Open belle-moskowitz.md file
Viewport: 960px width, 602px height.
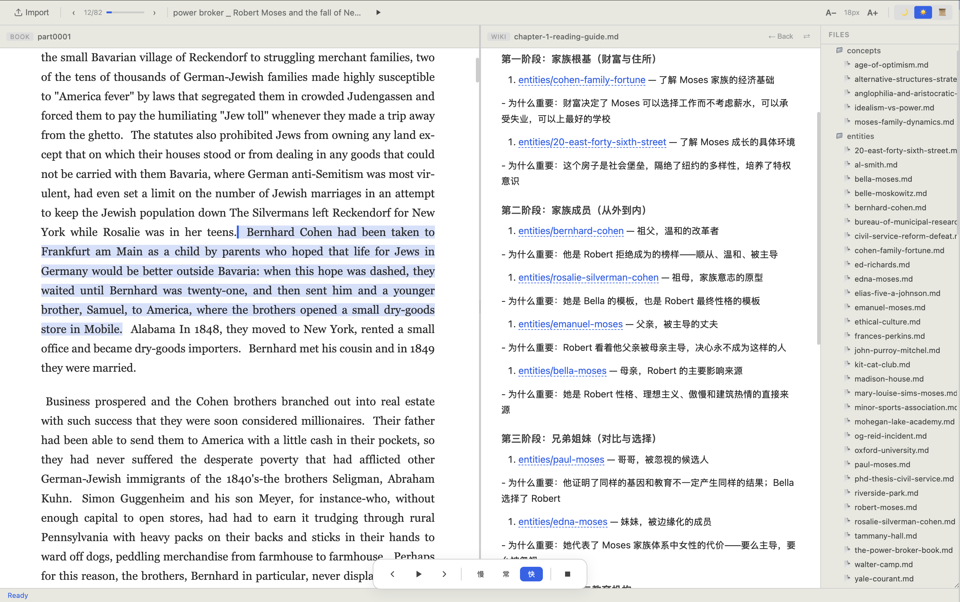(x=890, y=193)
